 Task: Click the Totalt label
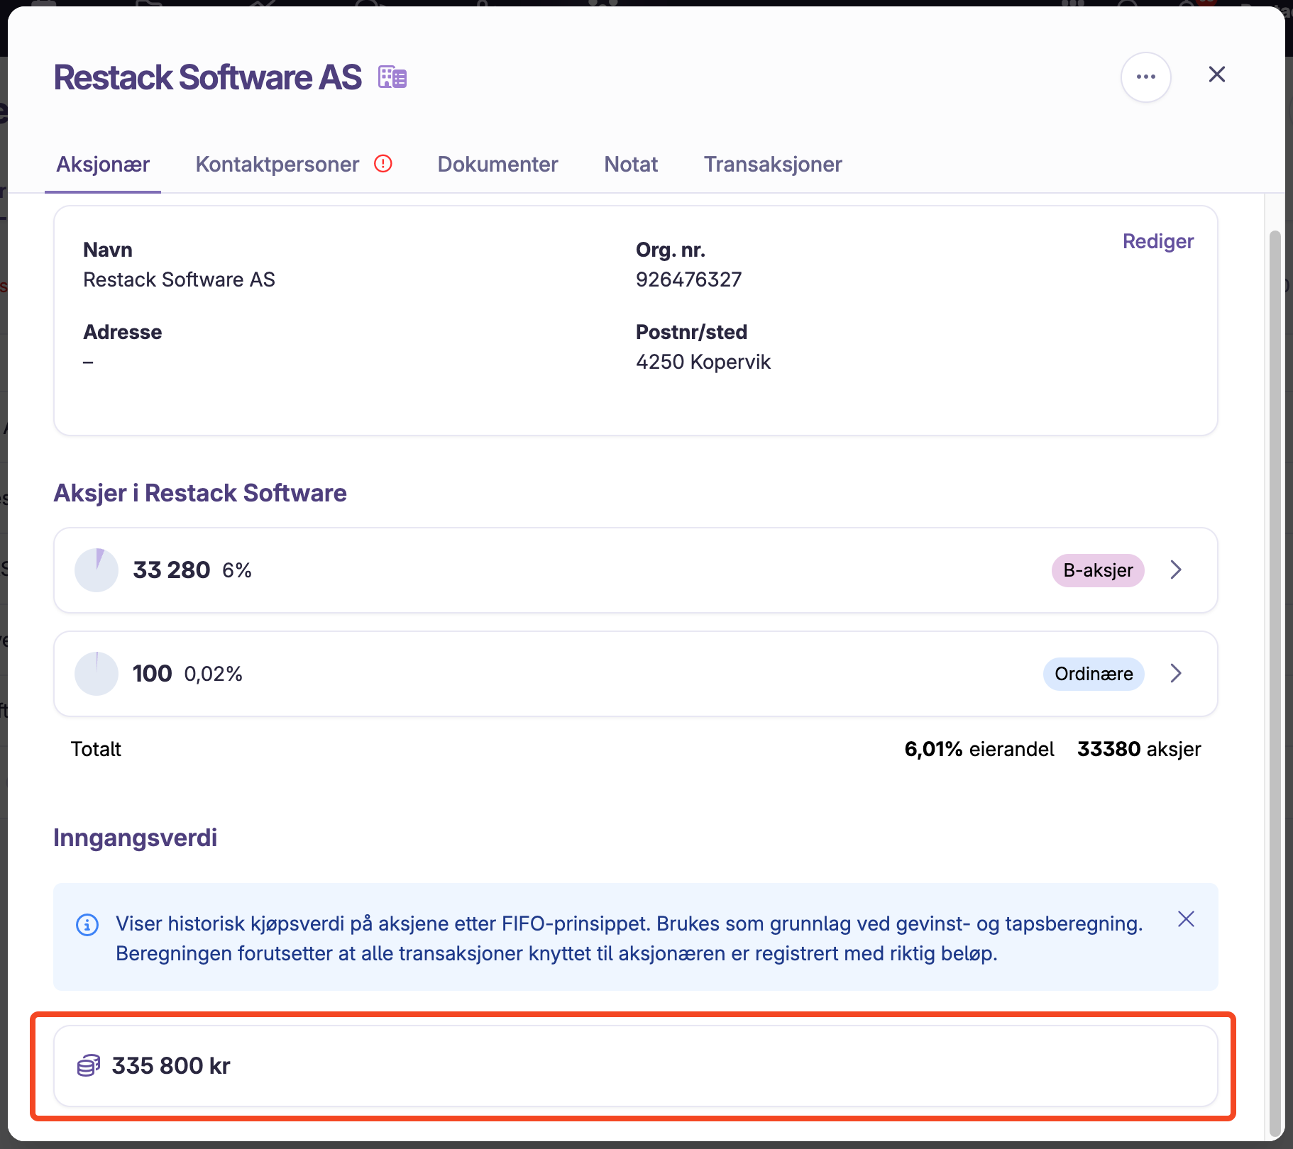coord(96,749)
